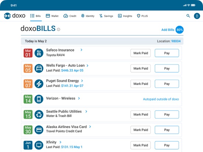The height and width of the screenshot is (152, 203).
Task: Mark Seattle Public Utilities bill paid
Action: pyautogui.click(x=140, y=115)
